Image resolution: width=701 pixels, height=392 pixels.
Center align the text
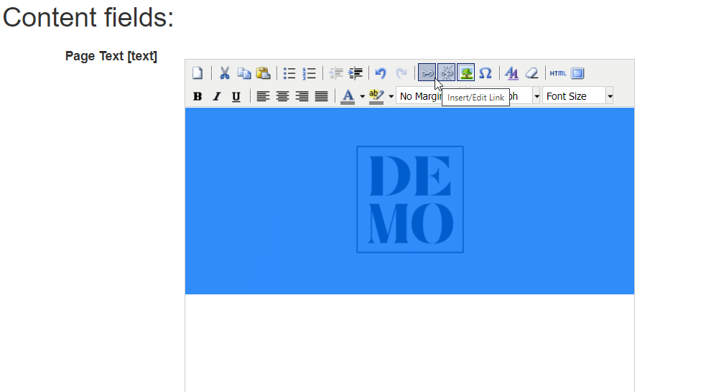(x=282, y=96)
